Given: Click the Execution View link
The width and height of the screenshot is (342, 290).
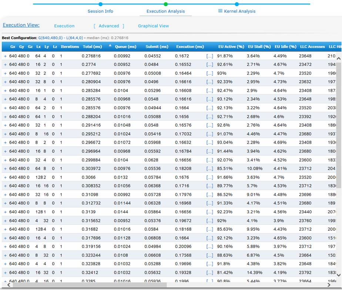Looking at the screenshot, I should [x=21, y=25].
